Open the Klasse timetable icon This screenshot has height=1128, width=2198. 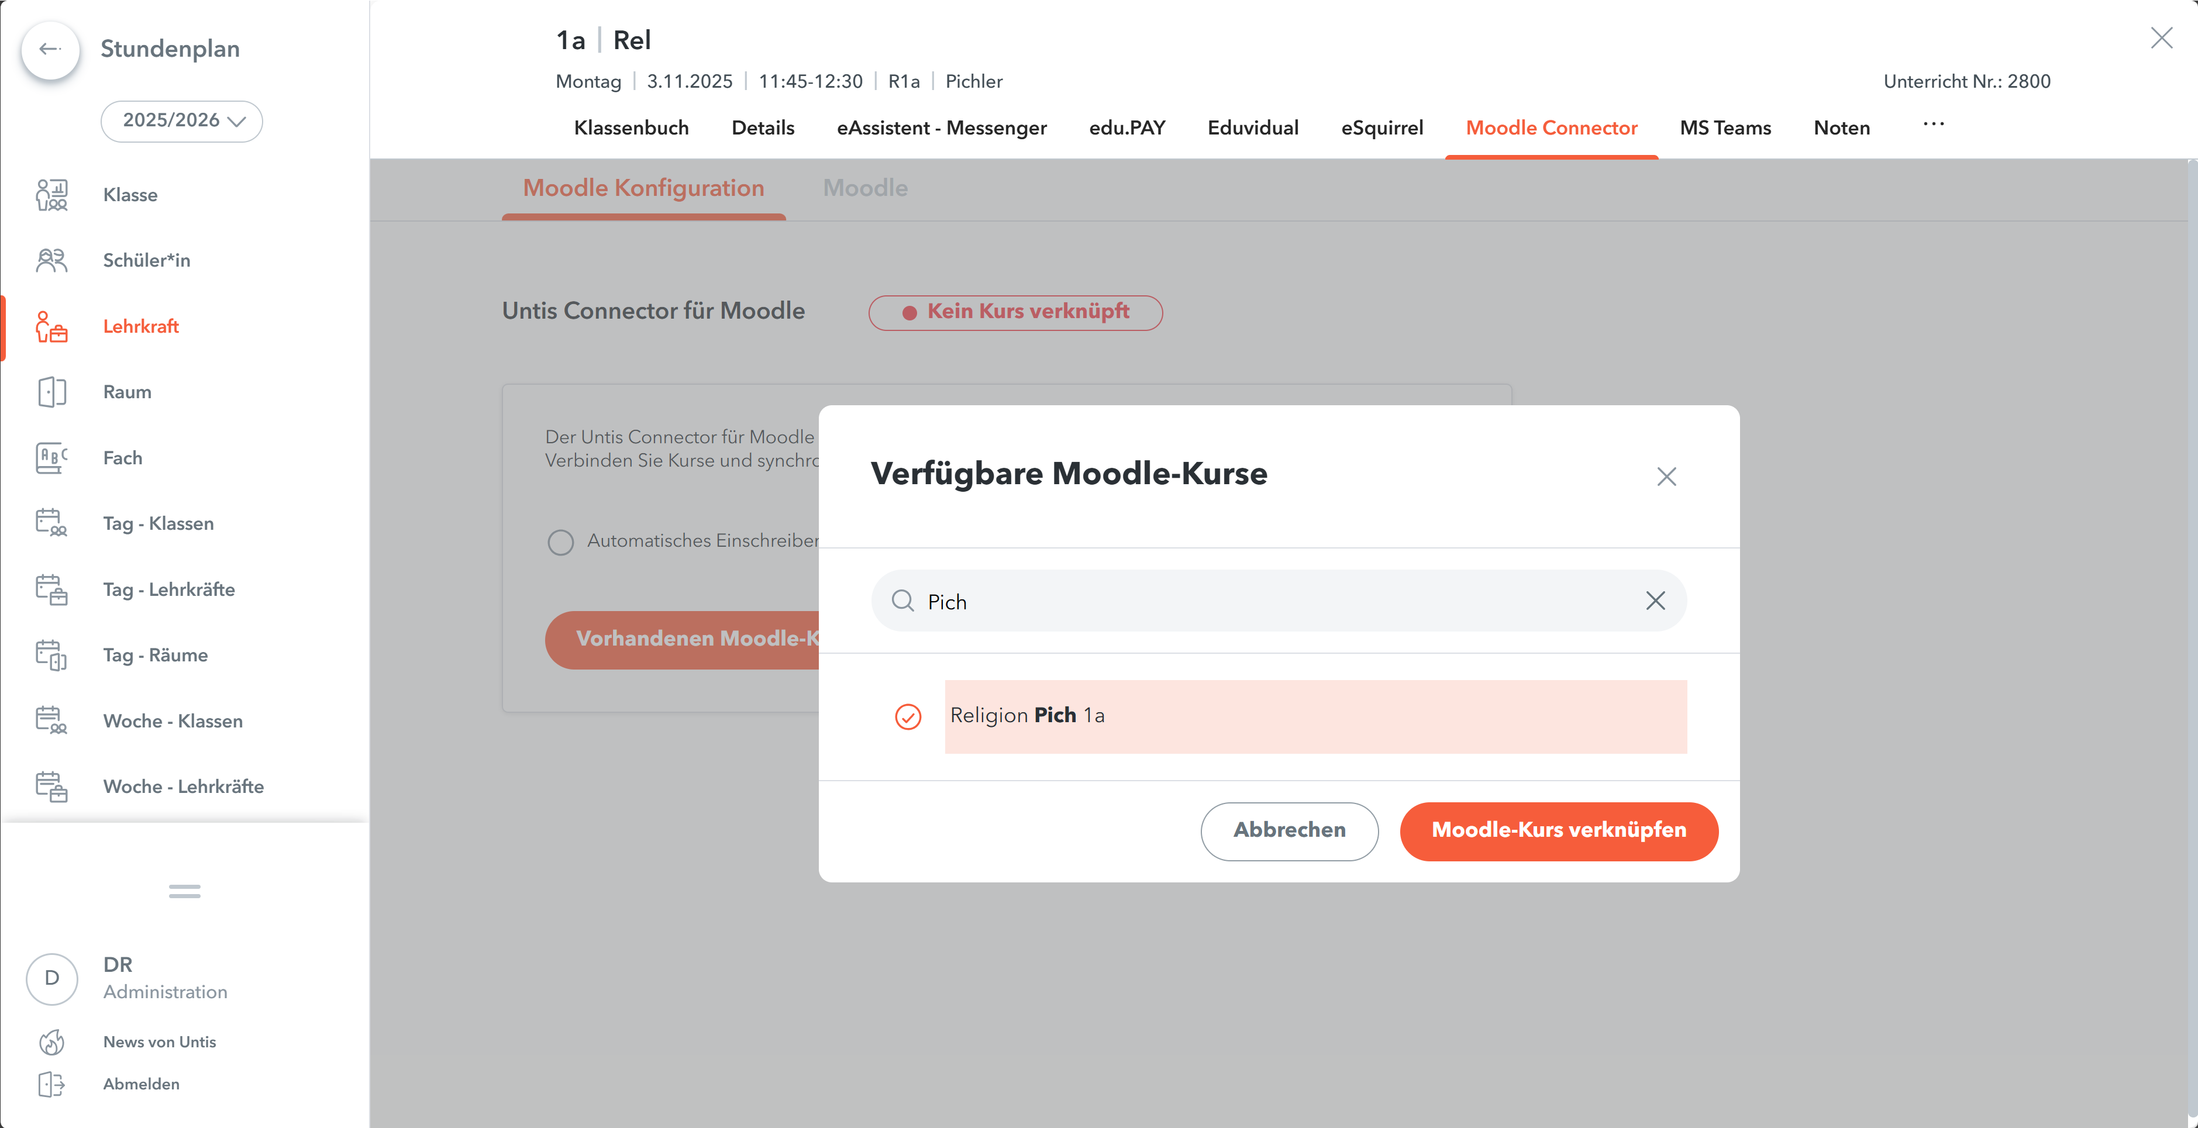pyautogui.click(x=51, y=195)
